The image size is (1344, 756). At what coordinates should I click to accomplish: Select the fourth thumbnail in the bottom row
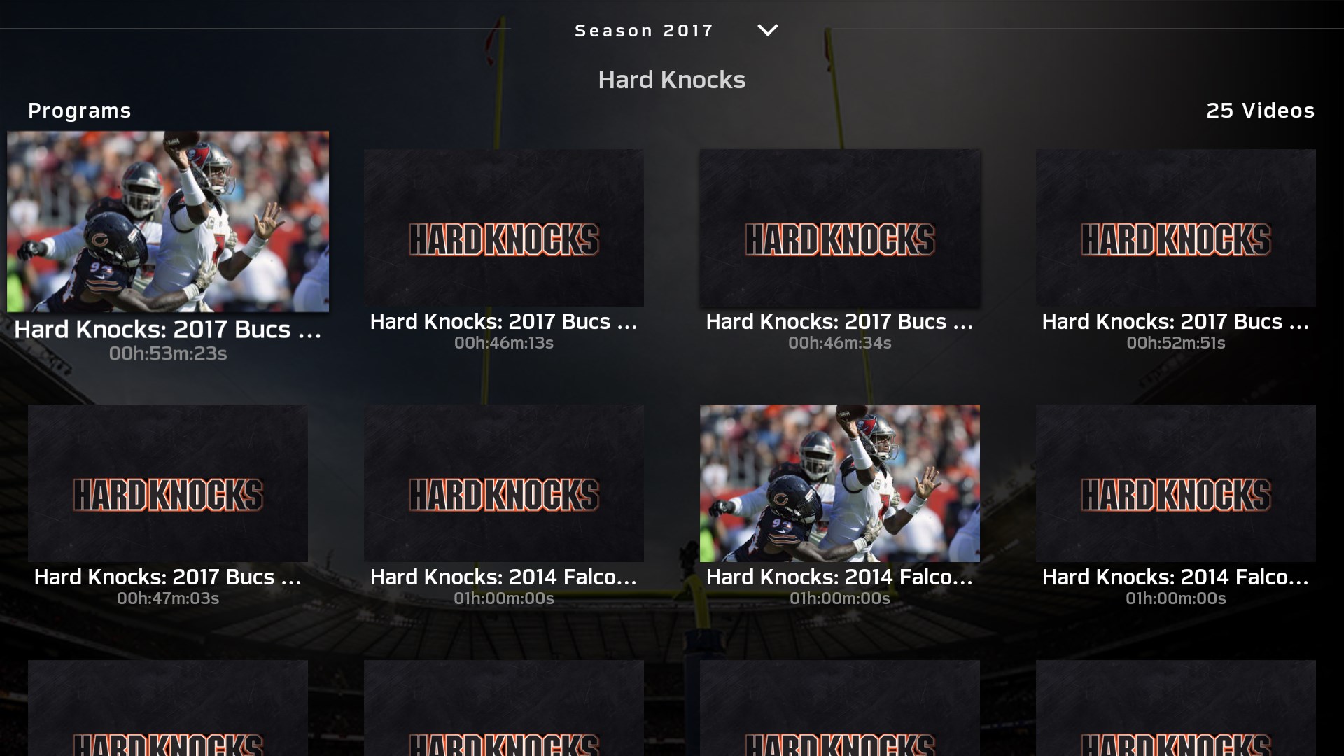[1176, 708]
